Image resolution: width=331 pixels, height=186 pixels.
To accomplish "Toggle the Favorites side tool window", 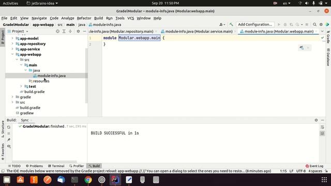I will coord(3,151).
